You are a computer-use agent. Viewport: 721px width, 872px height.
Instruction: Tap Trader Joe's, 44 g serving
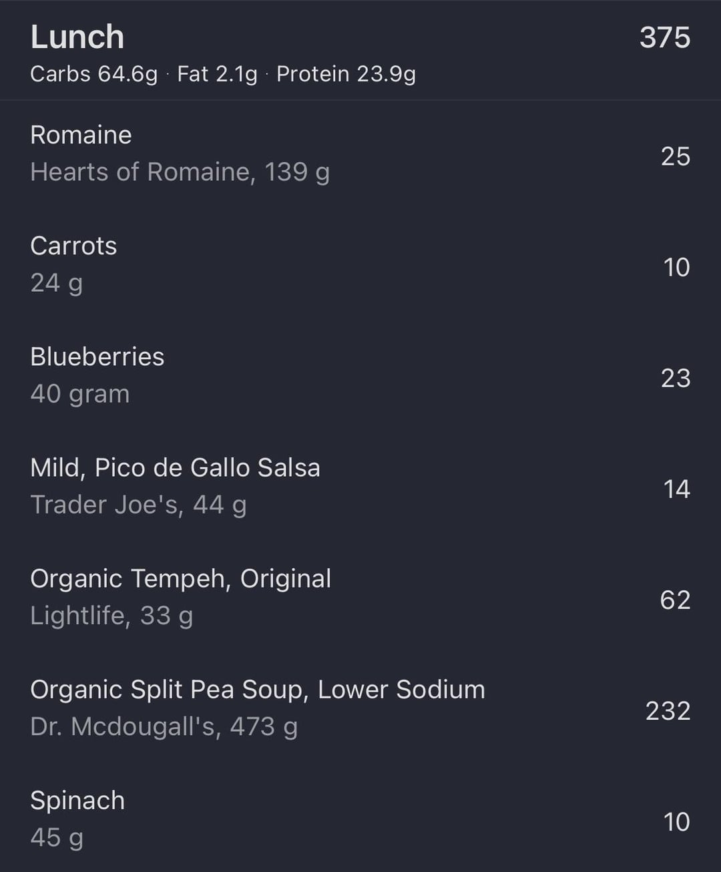coord(138,505)
